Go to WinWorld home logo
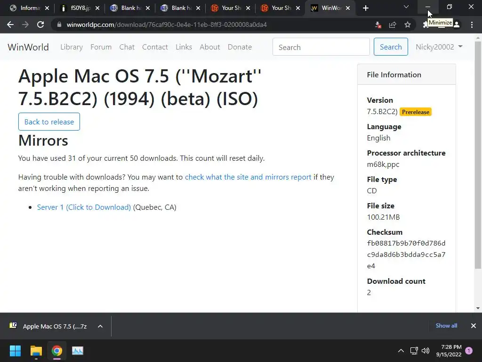This screenshot has height=362, width=482. [28, 47]
